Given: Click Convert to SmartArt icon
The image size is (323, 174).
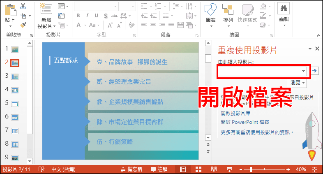Looking at the screenshot, I should click(x=189, y=25).
